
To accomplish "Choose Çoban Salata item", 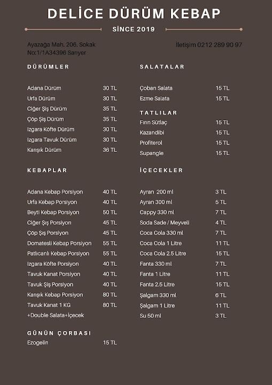I will 184,88.
